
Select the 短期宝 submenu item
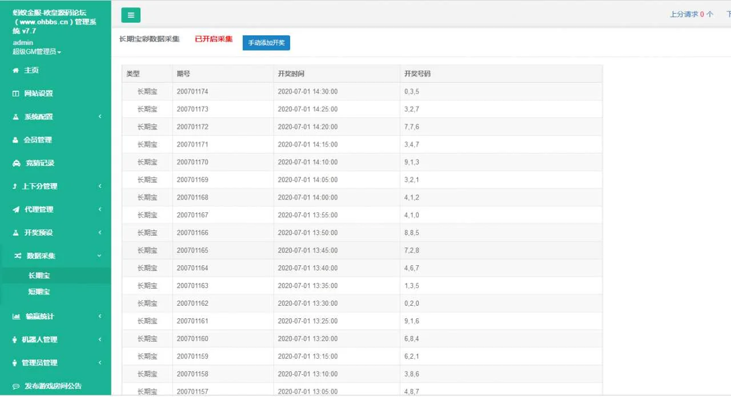pos(39,291)
